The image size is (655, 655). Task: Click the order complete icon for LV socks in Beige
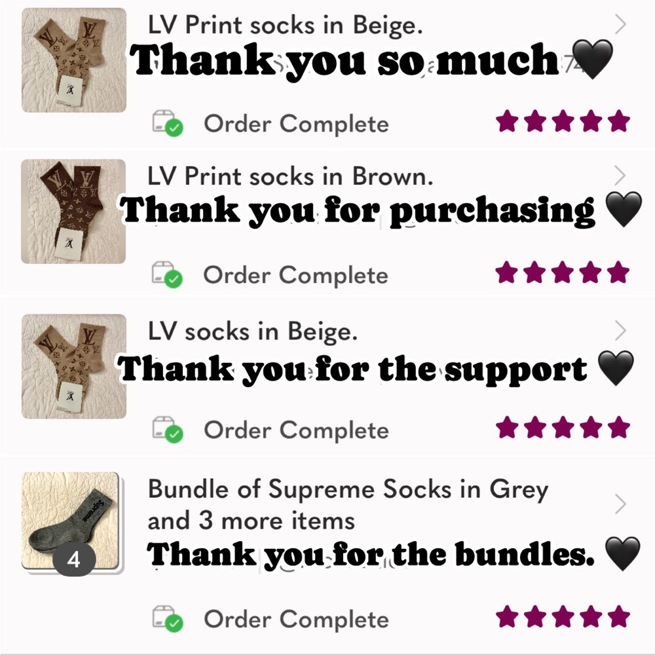click(168, 430)
